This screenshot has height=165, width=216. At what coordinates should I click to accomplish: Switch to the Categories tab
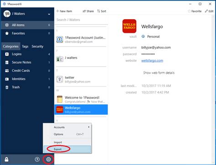10,46
